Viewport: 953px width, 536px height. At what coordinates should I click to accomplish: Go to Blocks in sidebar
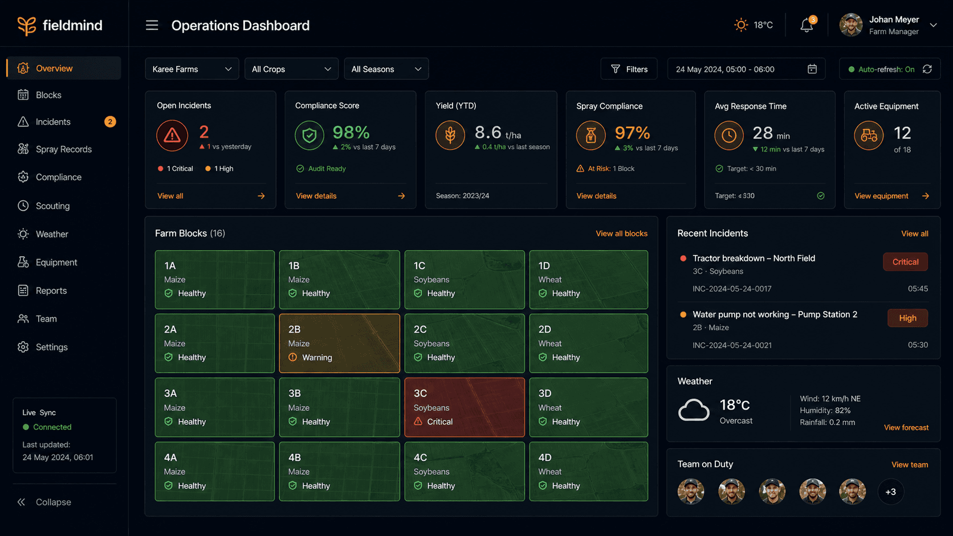tap(64, 95)
